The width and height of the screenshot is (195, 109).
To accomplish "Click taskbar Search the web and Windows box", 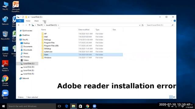I will [31, 106].
